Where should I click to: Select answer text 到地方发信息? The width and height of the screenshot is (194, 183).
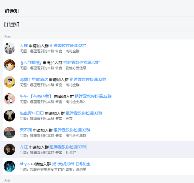(76, 68)
